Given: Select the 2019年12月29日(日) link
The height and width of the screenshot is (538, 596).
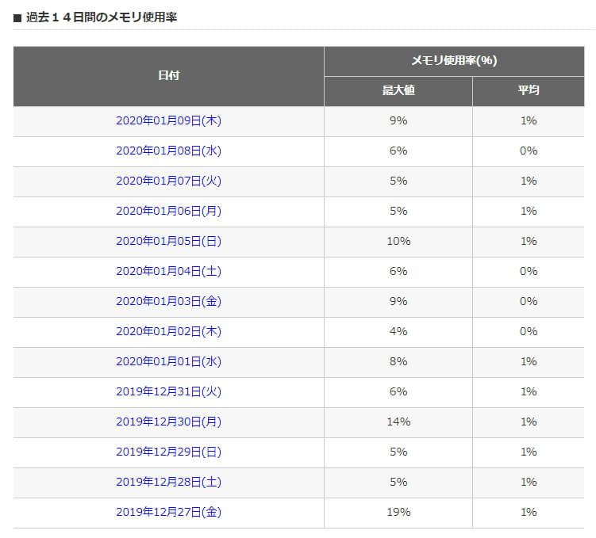Looking at the screenshot, I should point(168,452).
